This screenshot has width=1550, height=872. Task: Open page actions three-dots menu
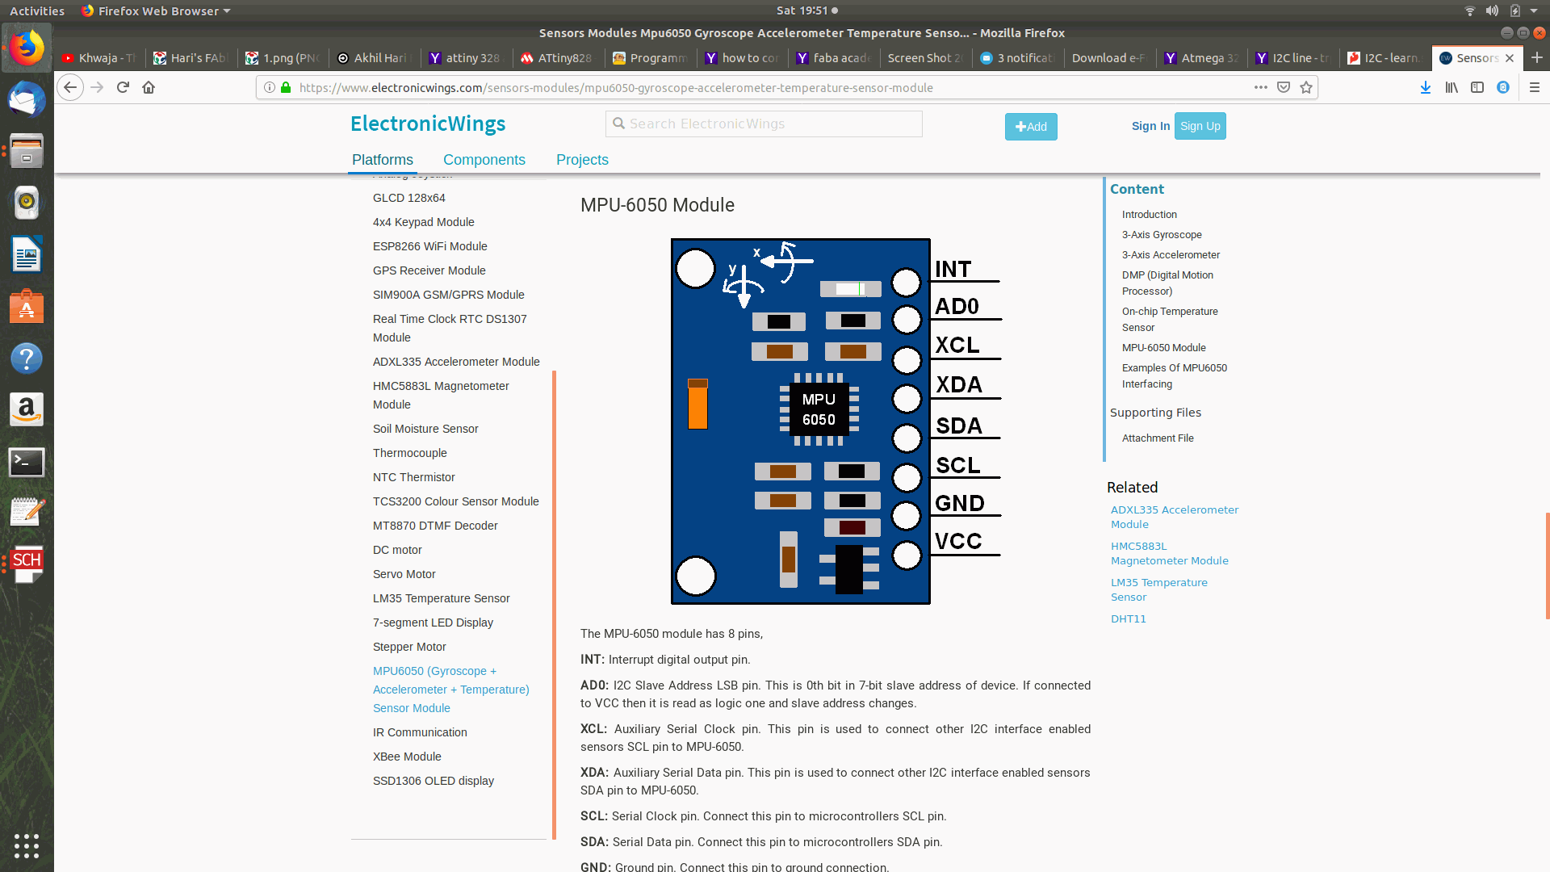point(1260,87)
